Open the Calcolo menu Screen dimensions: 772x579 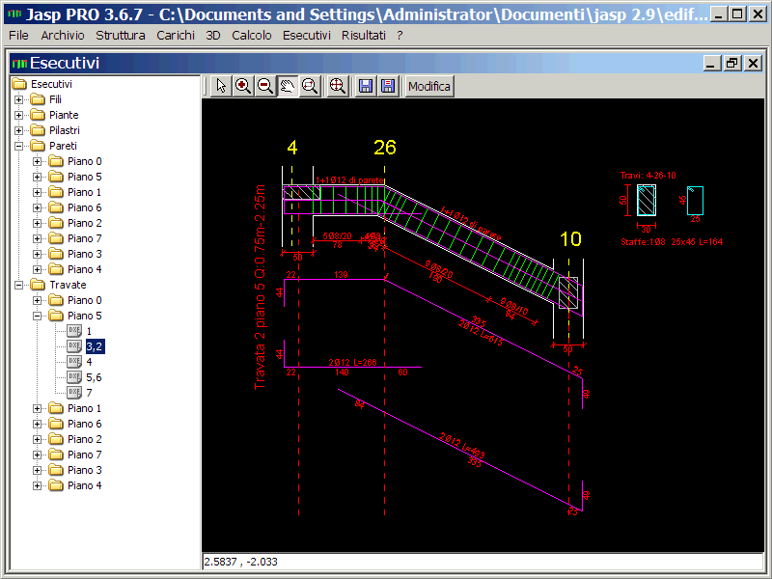(252, 35)
